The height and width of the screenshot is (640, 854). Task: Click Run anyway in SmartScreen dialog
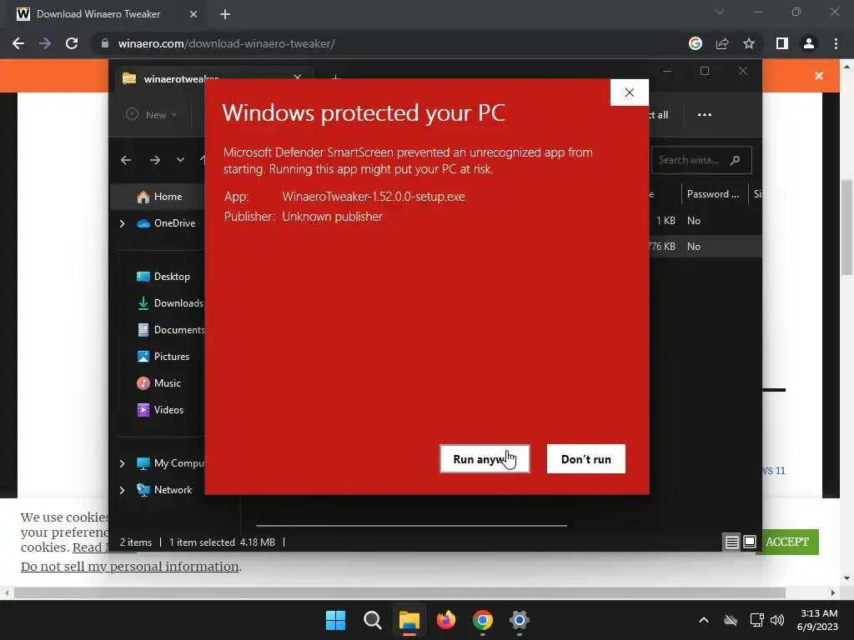(485, 459)
